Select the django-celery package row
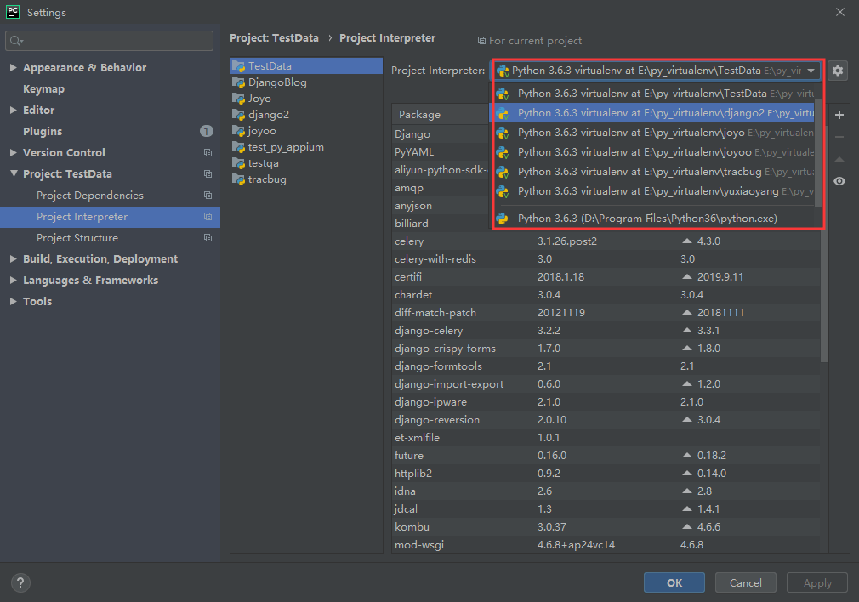The image size is (859, 602). (606, 330)
